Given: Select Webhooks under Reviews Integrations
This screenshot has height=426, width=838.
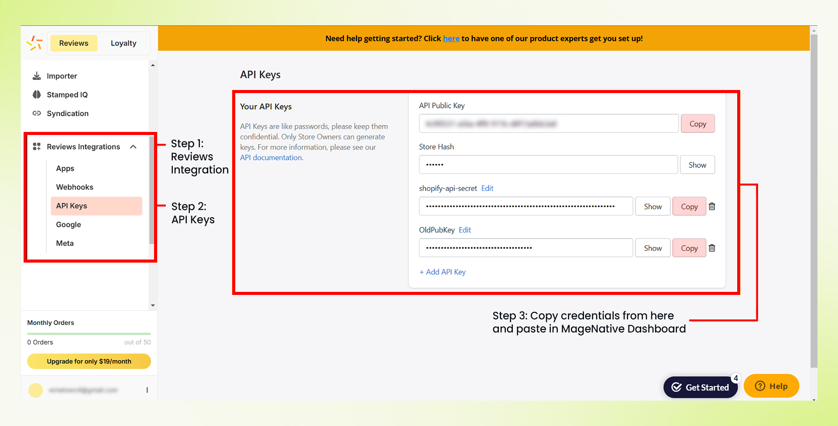Looking at the screenshot, I should tap(74, 187).
